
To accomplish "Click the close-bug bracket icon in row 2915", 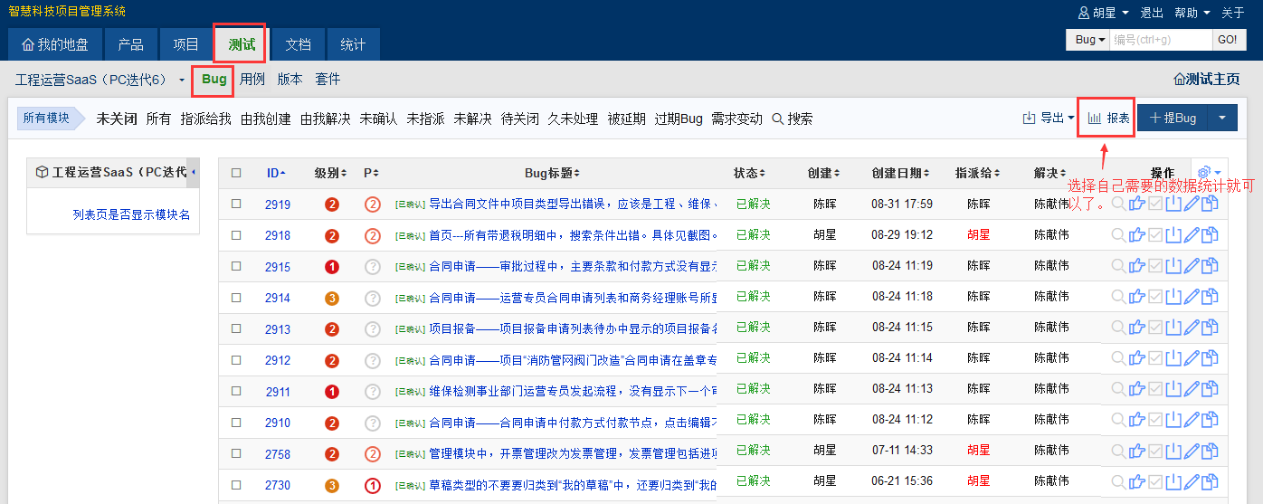I will click(x=1173, y=266).
